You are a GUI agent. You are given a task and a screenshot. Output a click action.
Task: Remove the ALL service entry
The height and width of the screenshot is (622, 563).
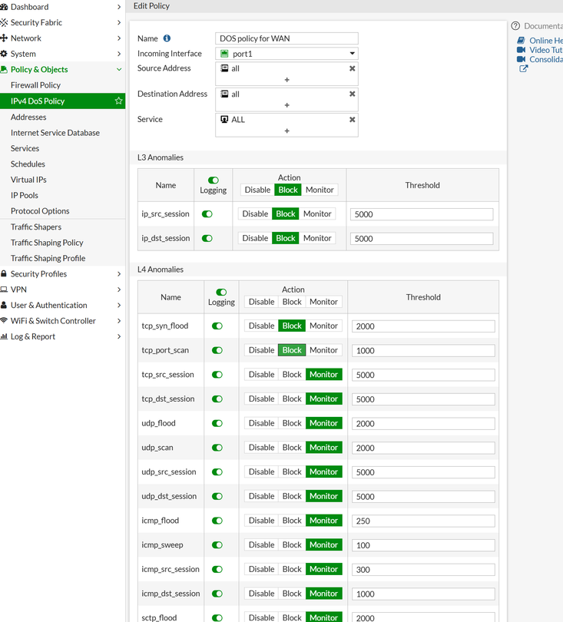click(x=352, y=119)
